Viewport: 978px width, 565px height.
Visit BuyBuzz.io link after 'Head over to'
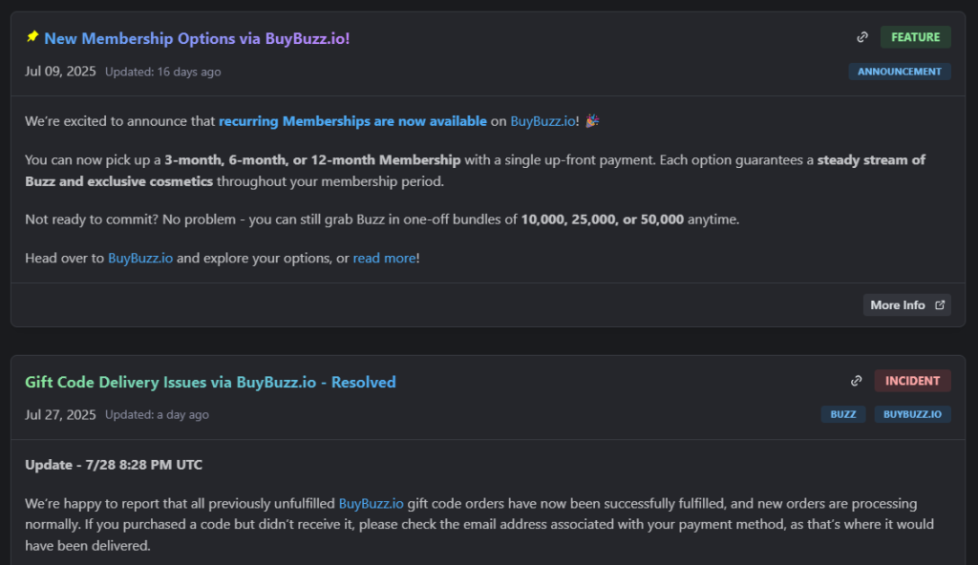pyautogui.click(x=140, y=259)
